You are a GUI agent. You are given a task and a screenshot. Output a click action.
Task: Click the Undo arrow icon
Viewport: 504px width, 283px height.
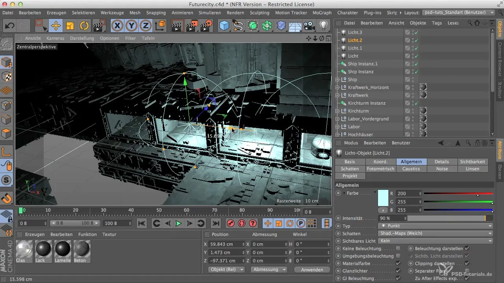10,26
